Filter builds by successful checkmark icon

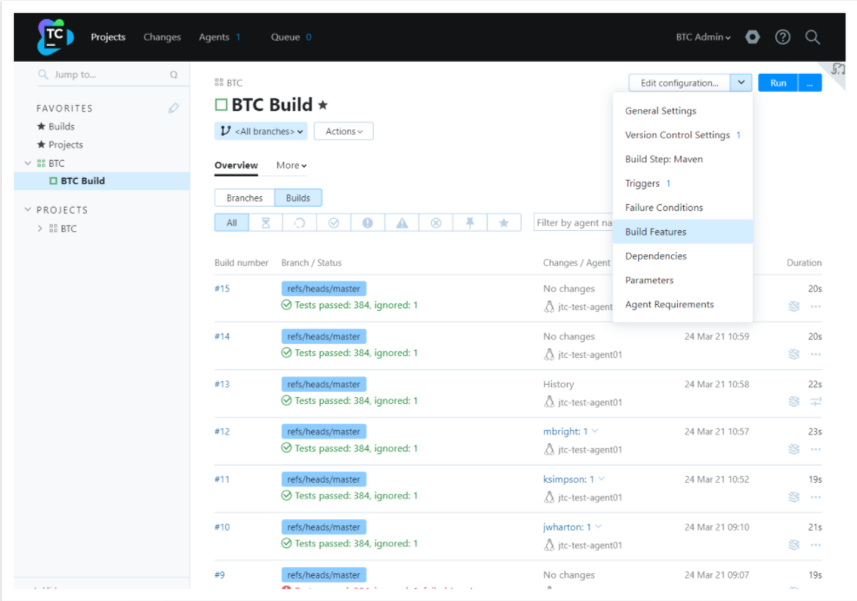(x=334, y=223)
